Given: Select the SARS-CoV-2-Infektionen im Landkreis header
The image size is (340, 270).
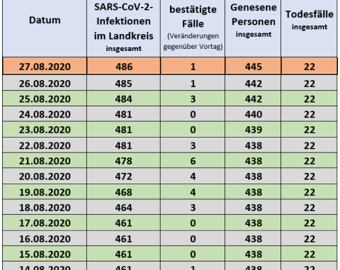Looking at the screenshot, I should click(123, 28).
